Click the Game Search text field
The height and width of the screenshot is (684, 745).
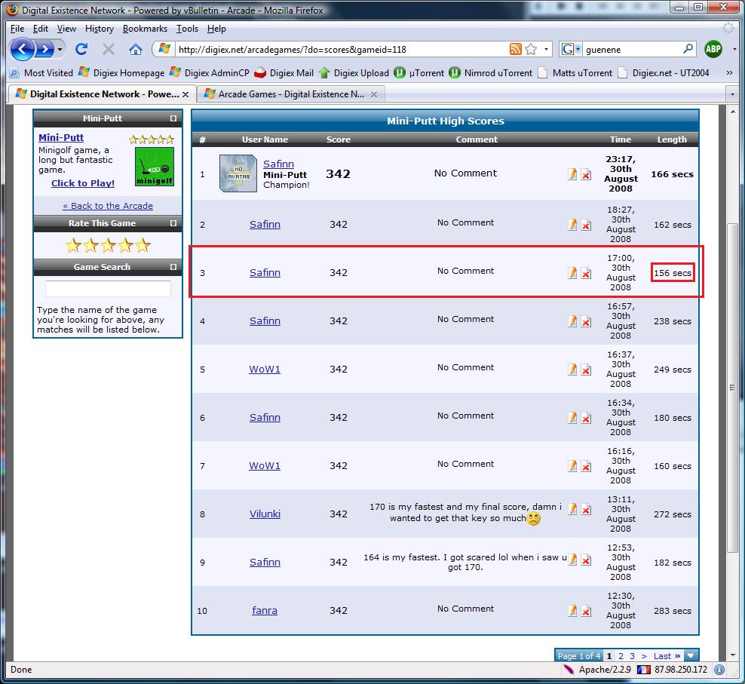[108, 289]
